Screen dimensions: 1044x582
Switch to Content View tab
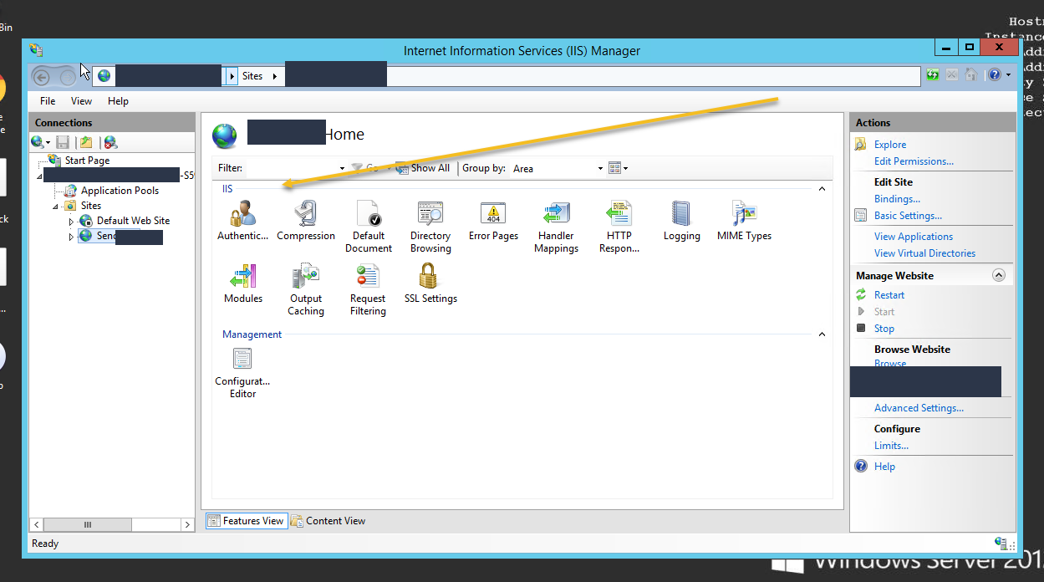click(328, 521)
